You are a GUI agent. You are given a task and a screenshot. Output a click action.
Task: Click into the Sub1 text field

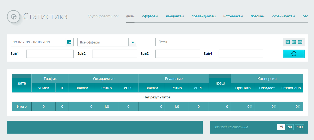coord(50,54)
